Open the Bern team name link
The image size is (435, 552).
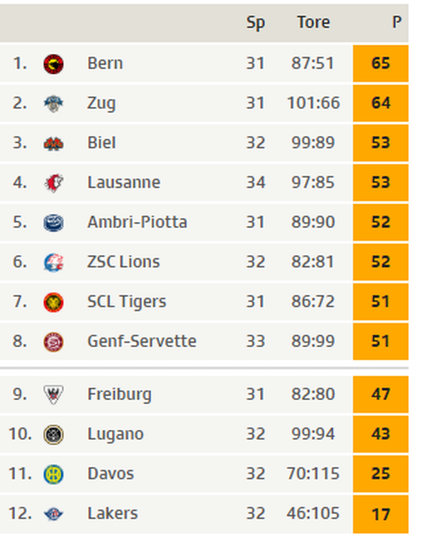point(105,64)
